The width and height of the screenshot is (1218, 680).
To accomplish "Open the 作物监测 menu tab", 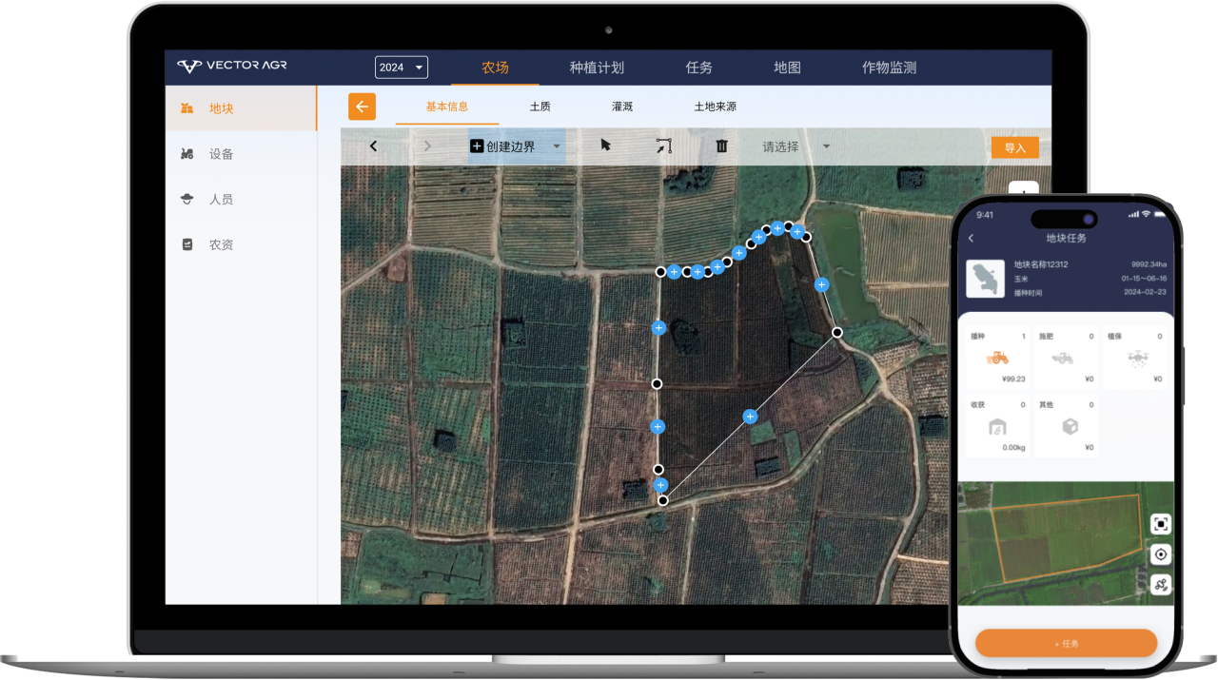I will click(889, 68).
